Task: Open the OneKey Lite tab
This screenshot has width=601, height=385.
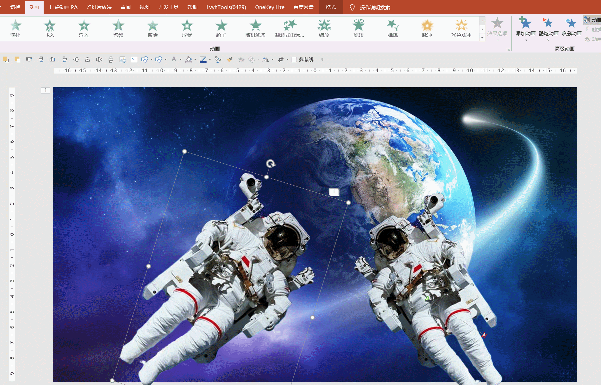Action: [270, 7]
